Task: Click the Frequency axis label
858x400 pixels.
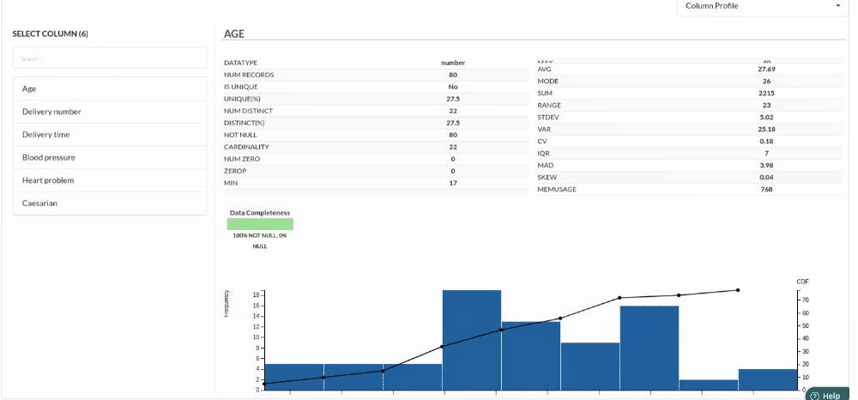Action: [x=226, y=303]
